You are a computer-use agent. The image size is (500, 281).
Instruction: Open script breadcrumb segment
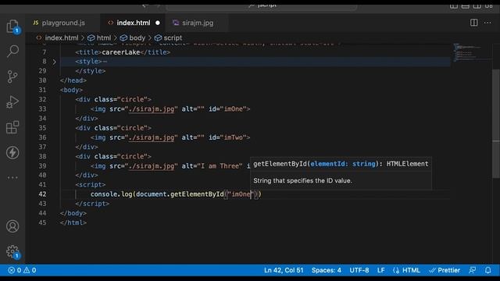tap(169, 38)
